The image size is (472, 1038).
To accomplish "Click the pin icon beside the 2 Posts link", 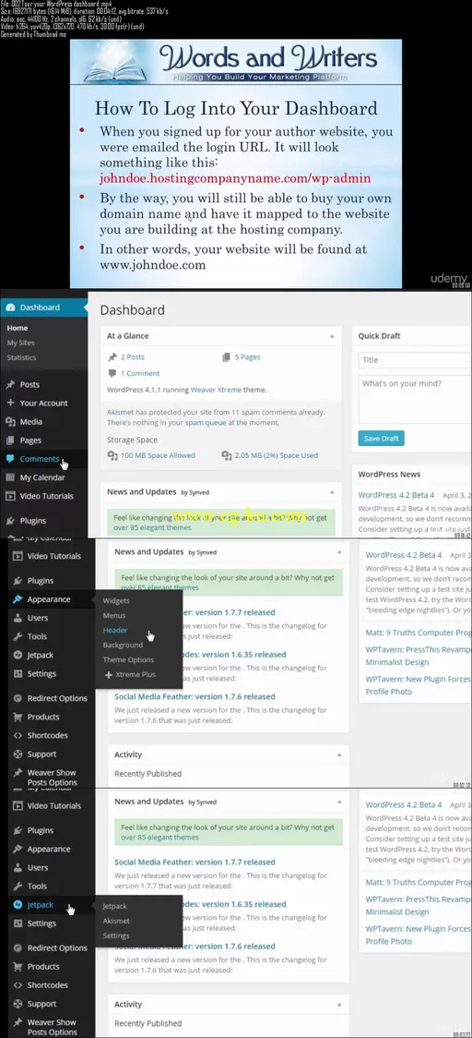I will pyautogui.click(x=112, y=356).
